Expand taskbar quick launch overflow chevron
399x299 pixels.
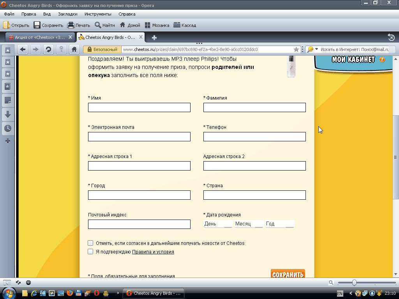coord(118,293)
